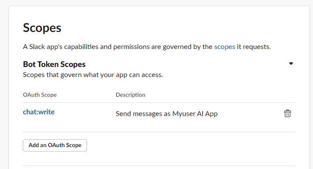Click the OAuth Scope column header
Screen dimensions: 313x169
[40, 95]
